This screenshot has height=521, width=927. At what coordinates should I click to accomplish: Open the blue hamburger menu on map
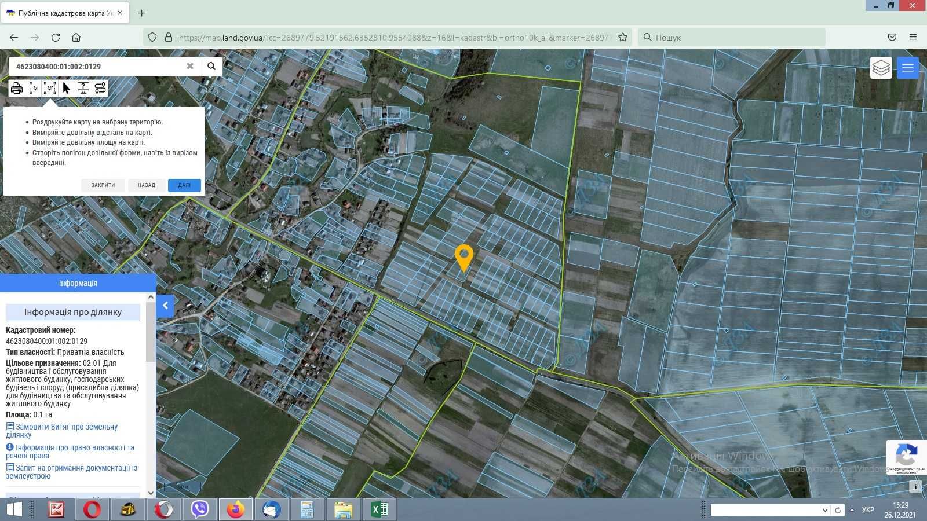pos(907,68)
